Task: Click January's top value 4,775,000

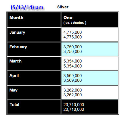Action: pyautogui.click(x=73, y=32)
